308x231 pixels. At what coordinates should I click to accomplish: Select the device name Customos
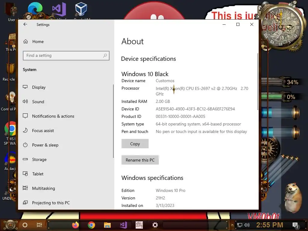coord(165,81)
